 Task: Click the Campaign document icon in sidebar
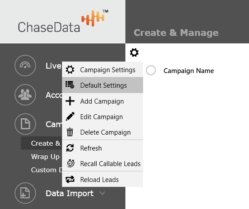[x=25, y=124]
